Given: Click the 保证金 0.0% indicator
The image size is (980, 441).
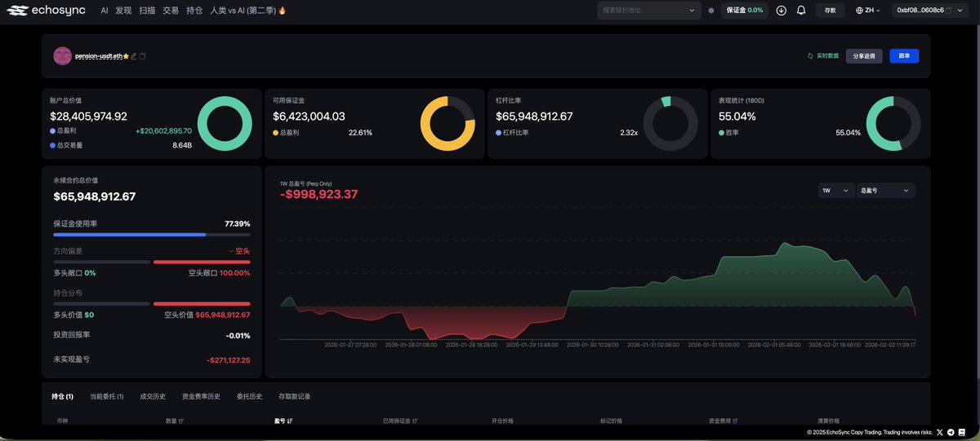Looking at the screenshot, I should (x=744, y=11).
